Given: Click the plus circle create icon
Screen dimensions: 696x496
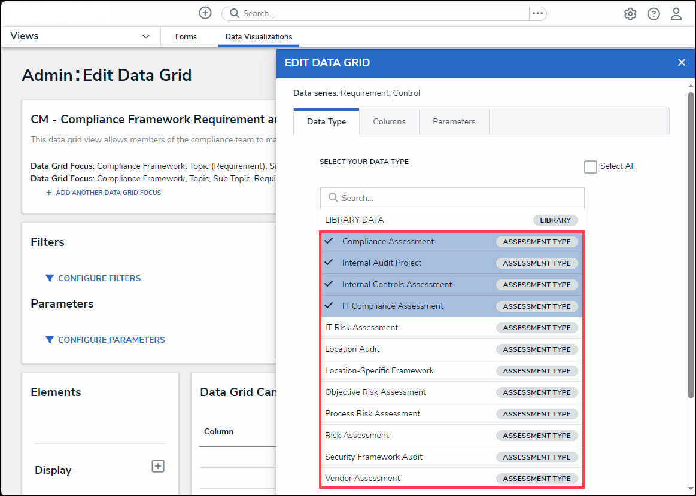Looking at the screenshot, I should coord(205,13).
